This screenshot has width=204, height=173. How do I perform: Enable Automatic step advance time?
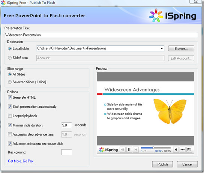point(10,134)
